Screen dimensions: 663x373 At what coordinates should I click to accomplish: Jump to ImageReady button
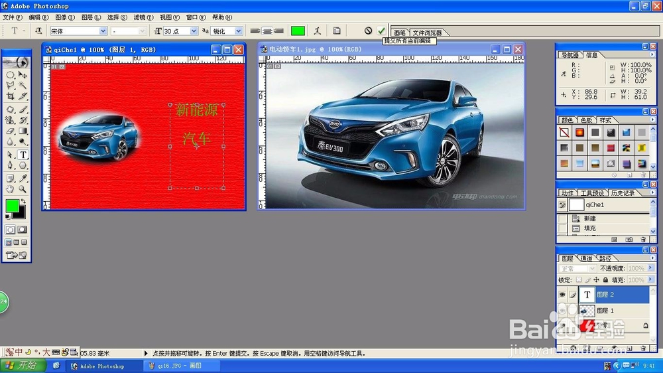[x=17, y=255]
